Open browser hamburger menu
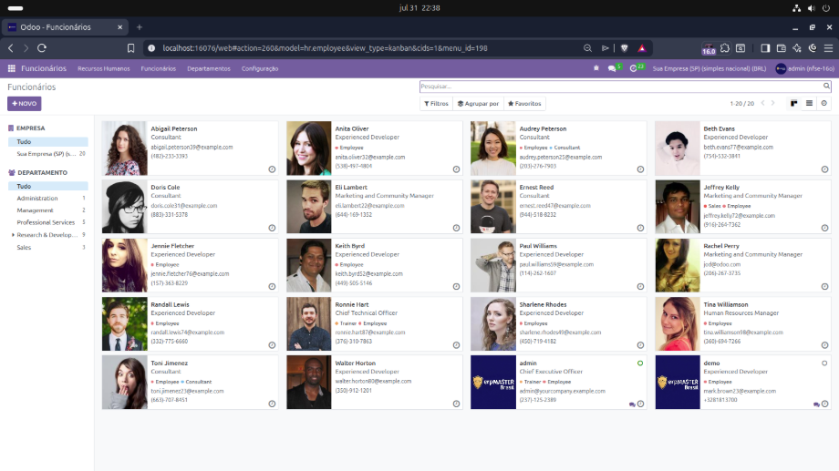839x471 pixels. (x=828, y=48)
